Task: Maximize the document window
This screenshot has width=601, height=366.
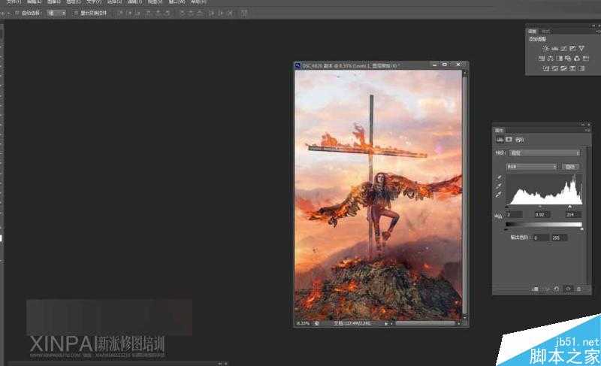Action: pos(445,65)
